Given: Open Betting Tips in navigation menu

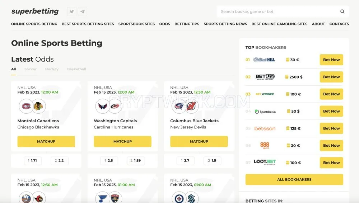Looking at the screenshot, I should coord(187,24).
